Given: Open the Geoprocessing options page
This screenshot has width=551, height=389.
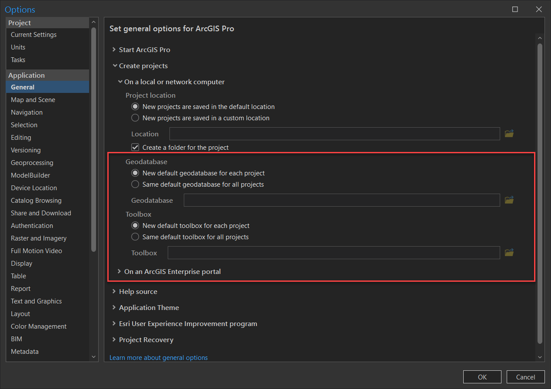Looking at the screenshot, I should coord(33,162).
